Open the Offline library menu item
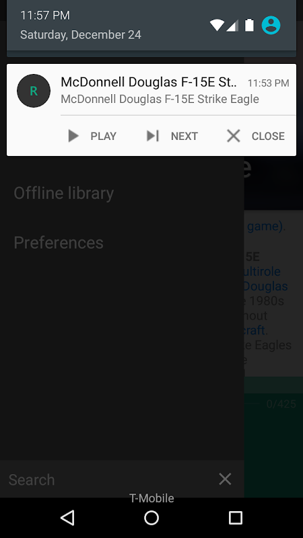This screenshot has width=303, height=538. point(63,193)
